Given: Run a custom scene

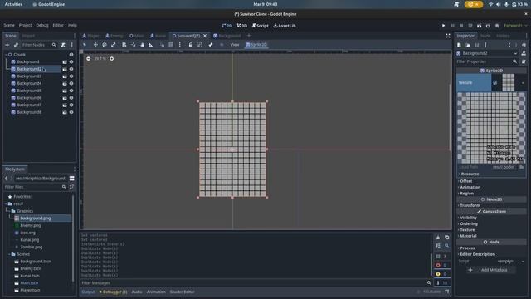Looking at the screenshot, I should tap(488, 26).
